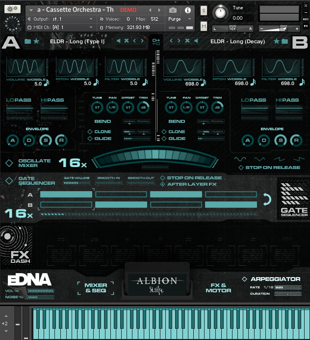310x340 pixels.
Task: Enable the Arpeggiator
Action: click(x=244, y=279)
